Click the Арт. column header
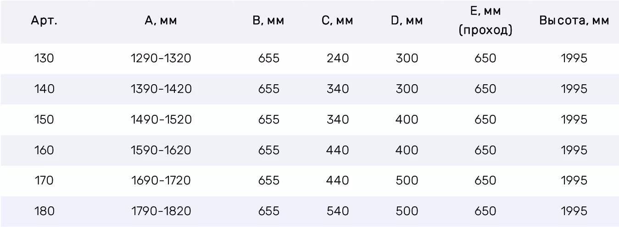This screenshot has width=619, height=227. (44, 21)
